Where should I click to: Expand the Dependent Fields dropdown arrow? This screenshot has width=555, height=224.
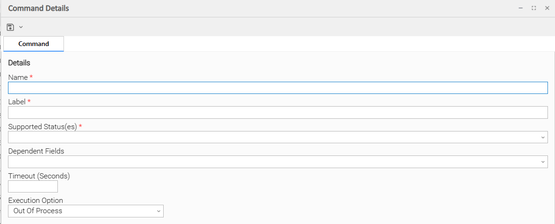[543, 162]
